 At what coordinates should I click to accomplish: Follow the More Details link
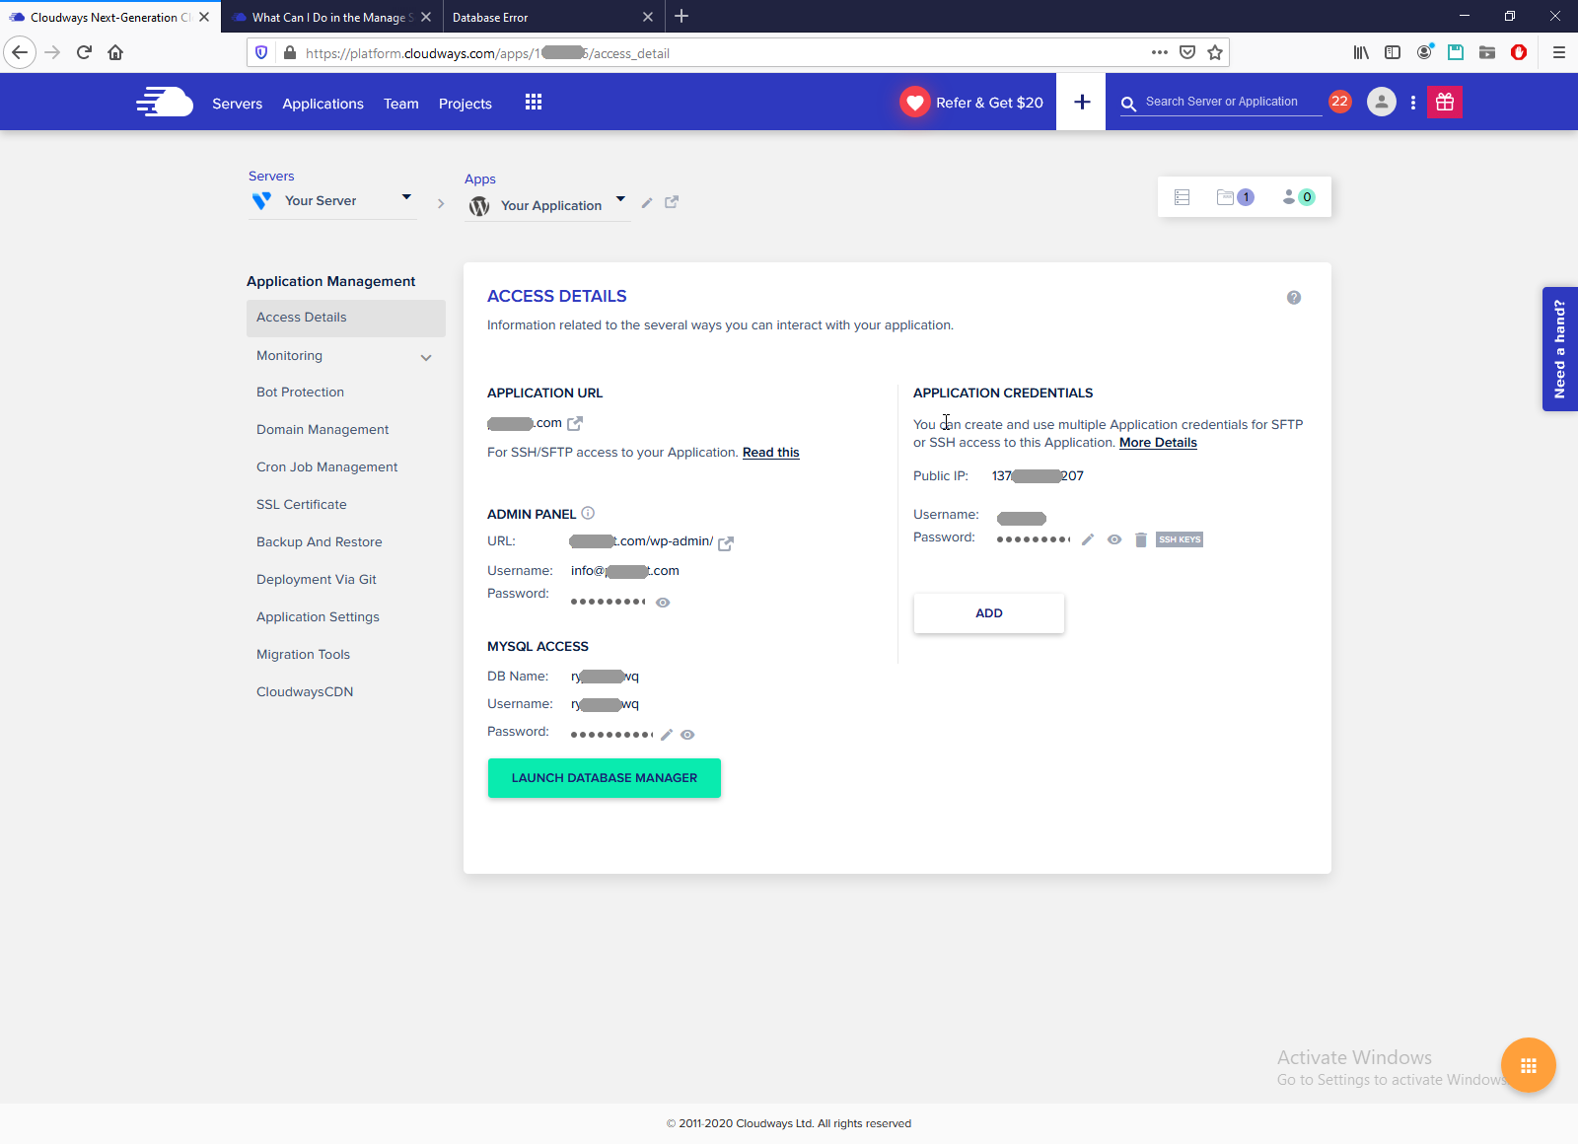tap(1158, 443)
